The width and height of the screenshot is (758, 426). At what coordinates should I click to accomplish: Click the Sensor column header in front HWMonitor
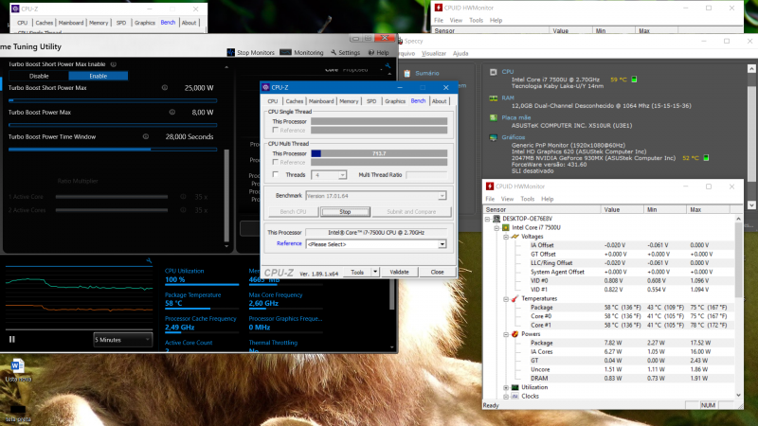[542, 209]
